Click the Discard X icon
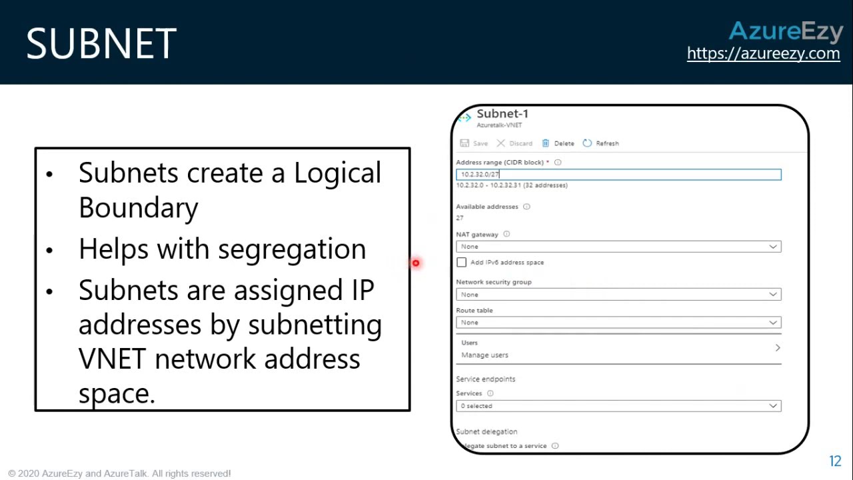 click(x=501, y=143)
